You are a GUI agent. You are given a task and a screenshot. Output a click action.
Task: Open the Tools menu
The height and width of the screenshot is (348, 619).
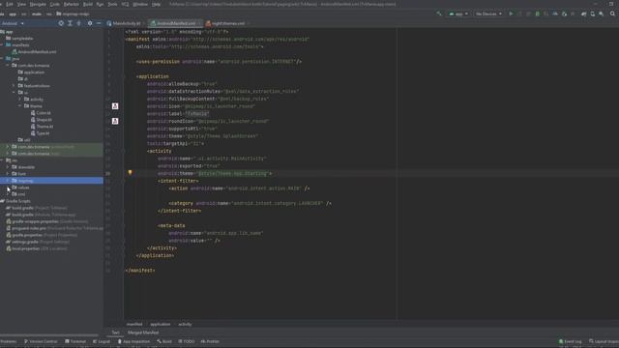(112, 4)
